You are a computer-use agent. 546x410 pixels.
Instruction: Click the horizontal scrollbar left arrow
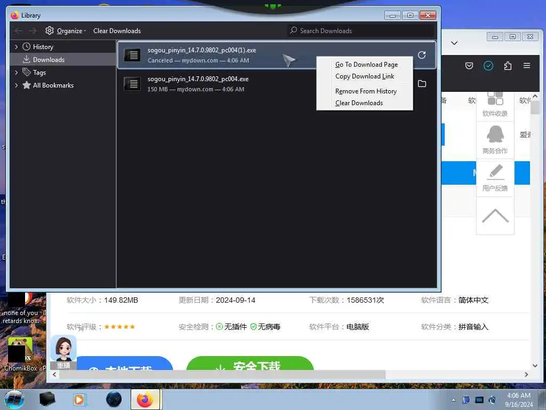pos(54,374)
